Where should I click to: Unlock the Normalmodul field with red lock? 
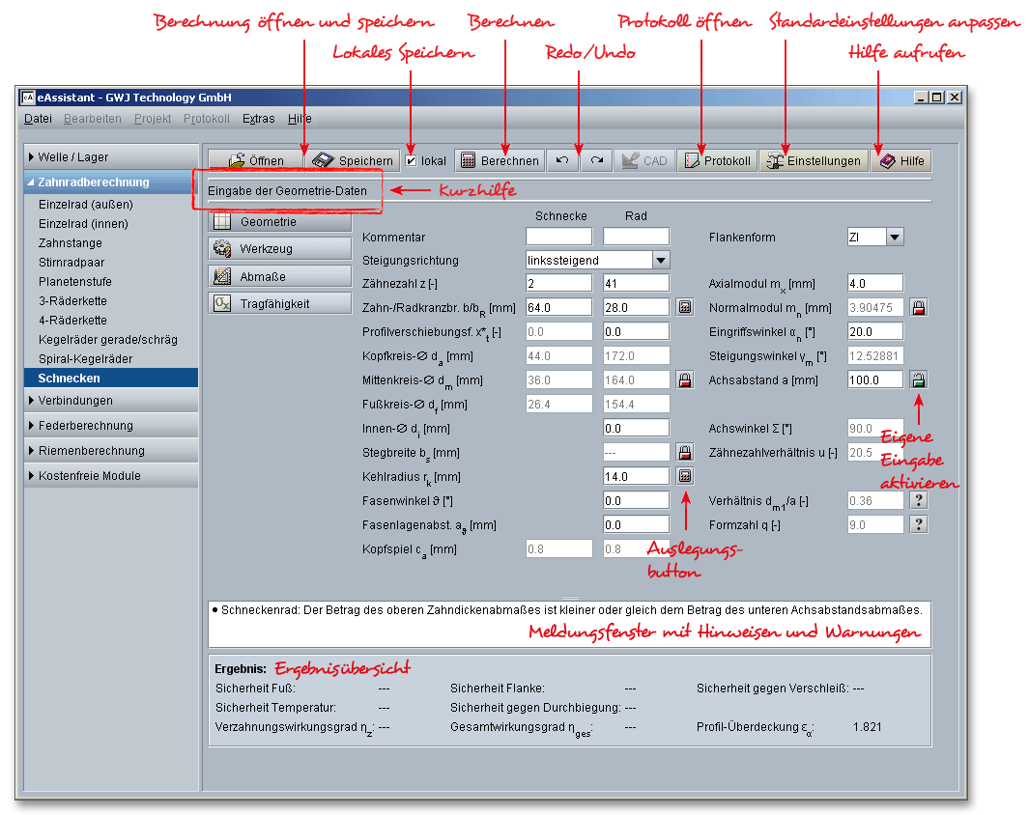click(919, 307)
